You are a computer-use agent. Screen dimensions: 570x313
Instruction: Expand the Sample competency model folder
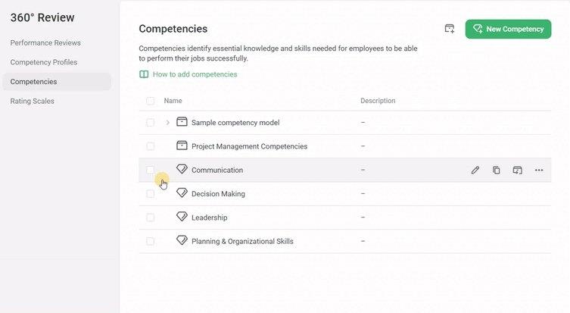coord(167,123)
